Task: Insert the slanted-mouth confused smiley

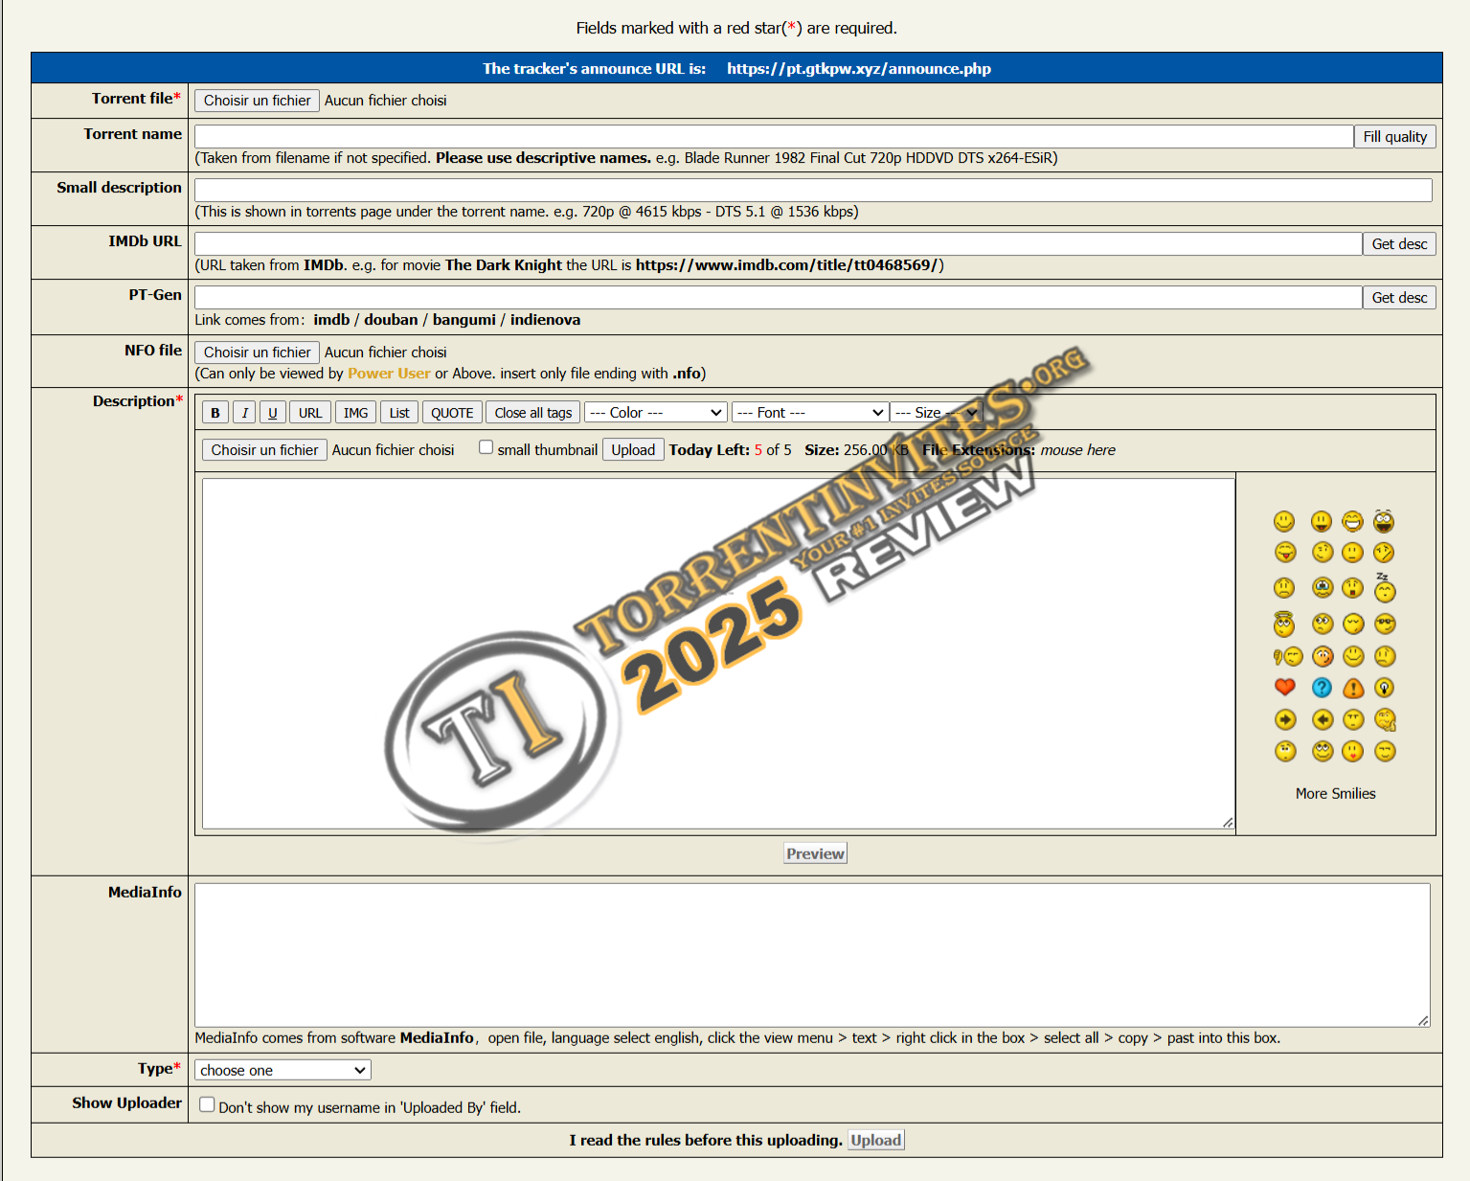Action: pos(1384,552)
